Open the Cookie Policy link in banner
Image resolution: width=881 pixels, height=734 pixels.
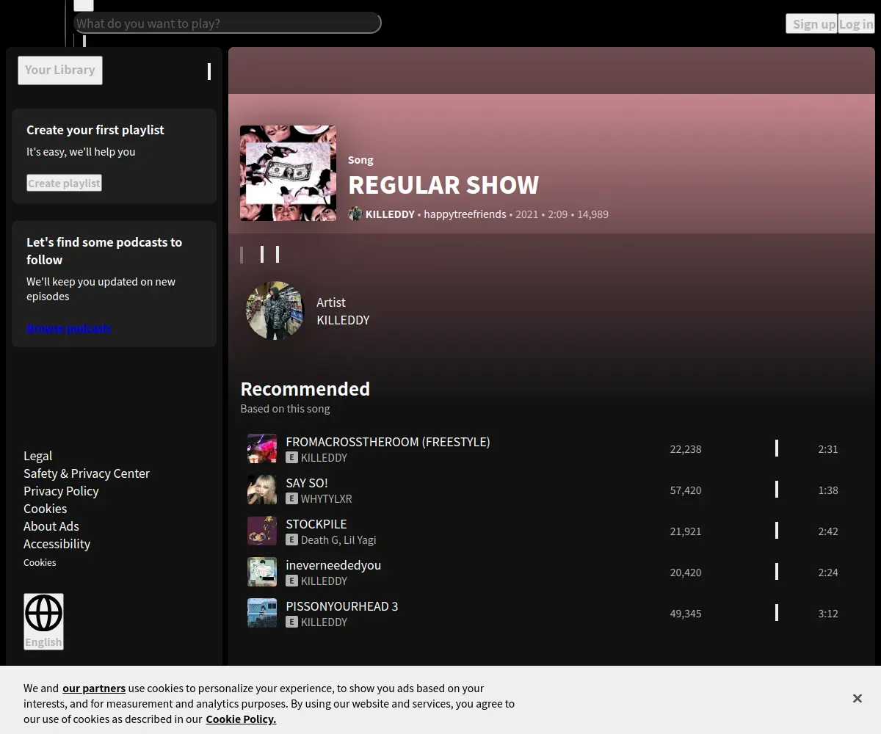241,719
